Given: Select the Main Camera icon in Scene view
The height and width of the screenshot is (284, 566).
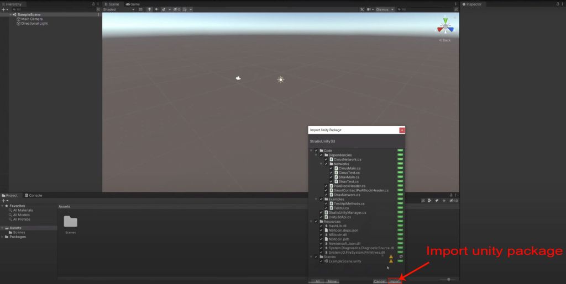Looking at the screenshot, I should pyautogui.click(x=238, y=78).
